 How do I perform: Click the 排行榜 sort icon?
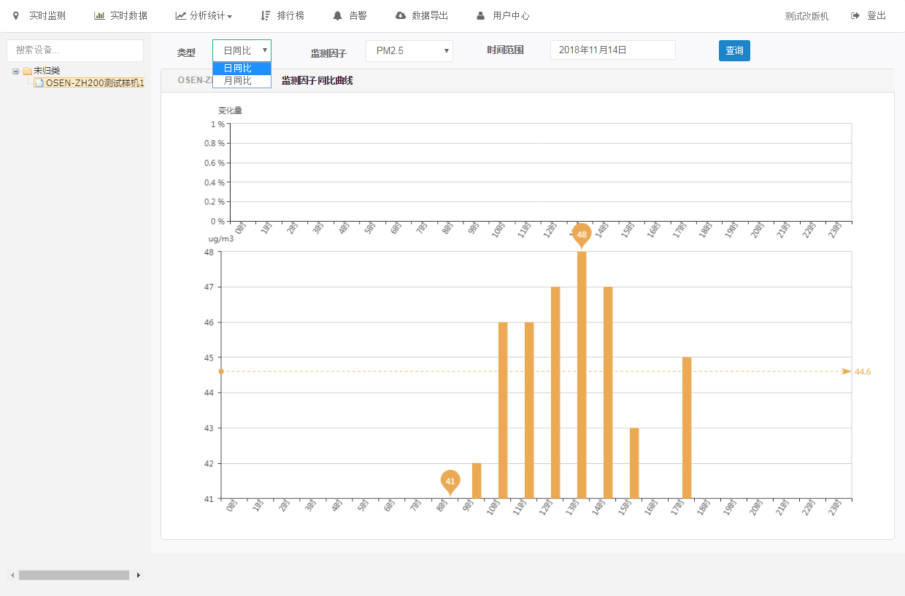(x=266, y=15)
